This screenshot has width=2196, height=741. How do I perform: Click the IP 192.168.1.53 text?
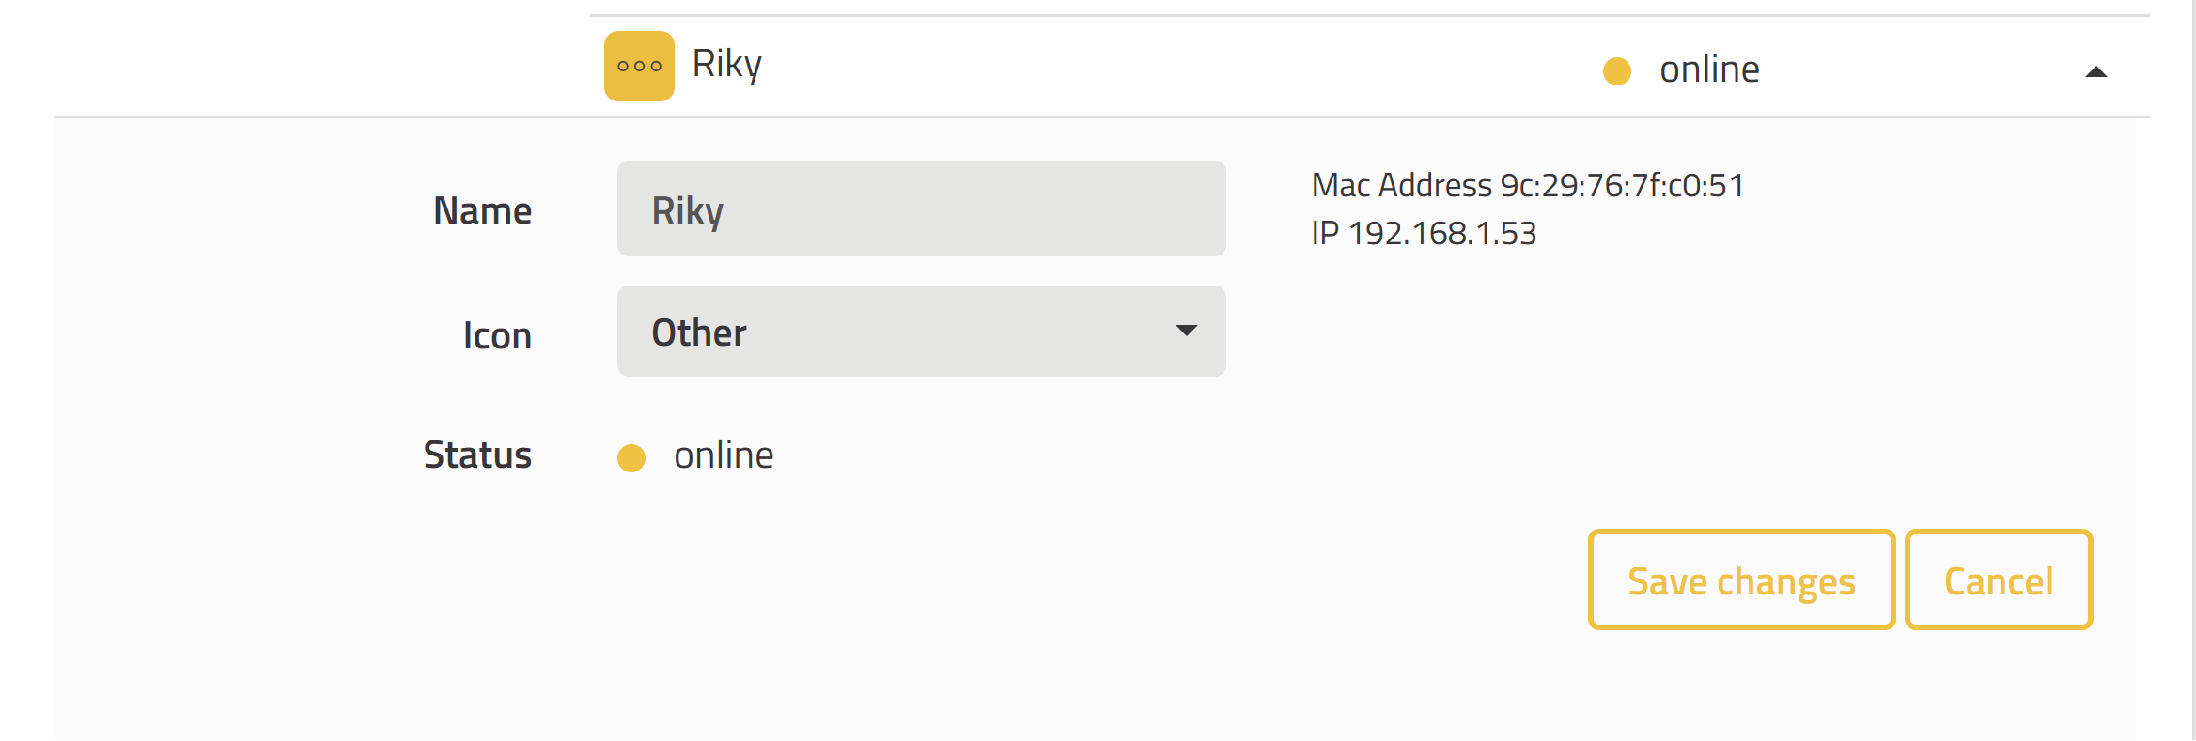pyautogui.click(x=1424, y=233)
